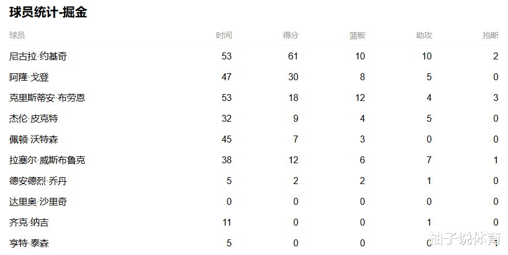Select player 拉塞尔·威斯布鲁克

[47, 160]
